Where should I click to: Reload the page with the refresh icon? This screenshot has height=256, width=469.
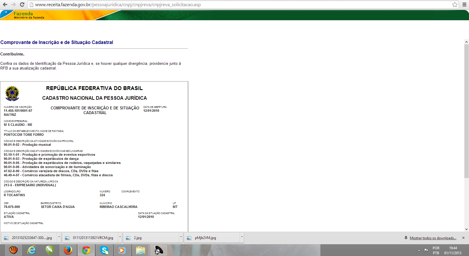point(22,5)
